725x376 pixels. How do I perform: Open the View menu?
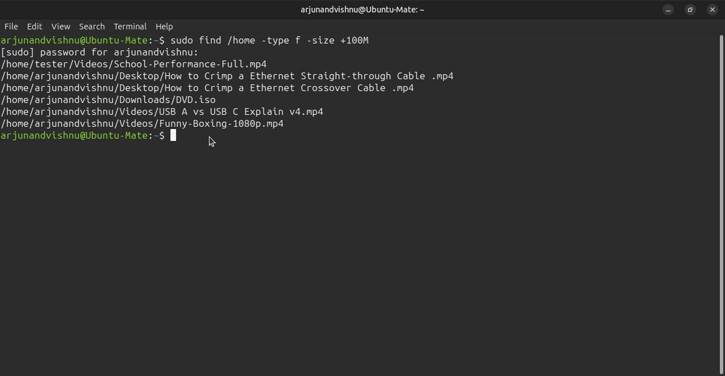(x=61, y=26)
